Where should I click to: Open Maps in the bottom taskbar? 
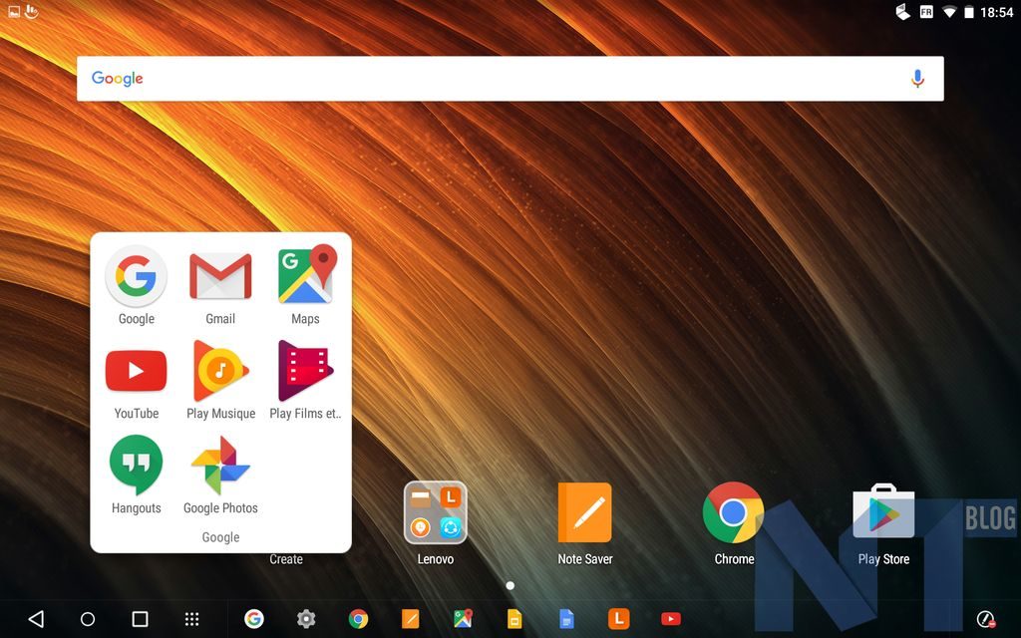tap(463, 618)
